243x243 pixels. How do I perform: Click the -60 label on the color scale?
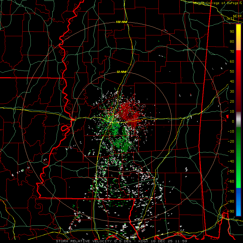(231, 181)
